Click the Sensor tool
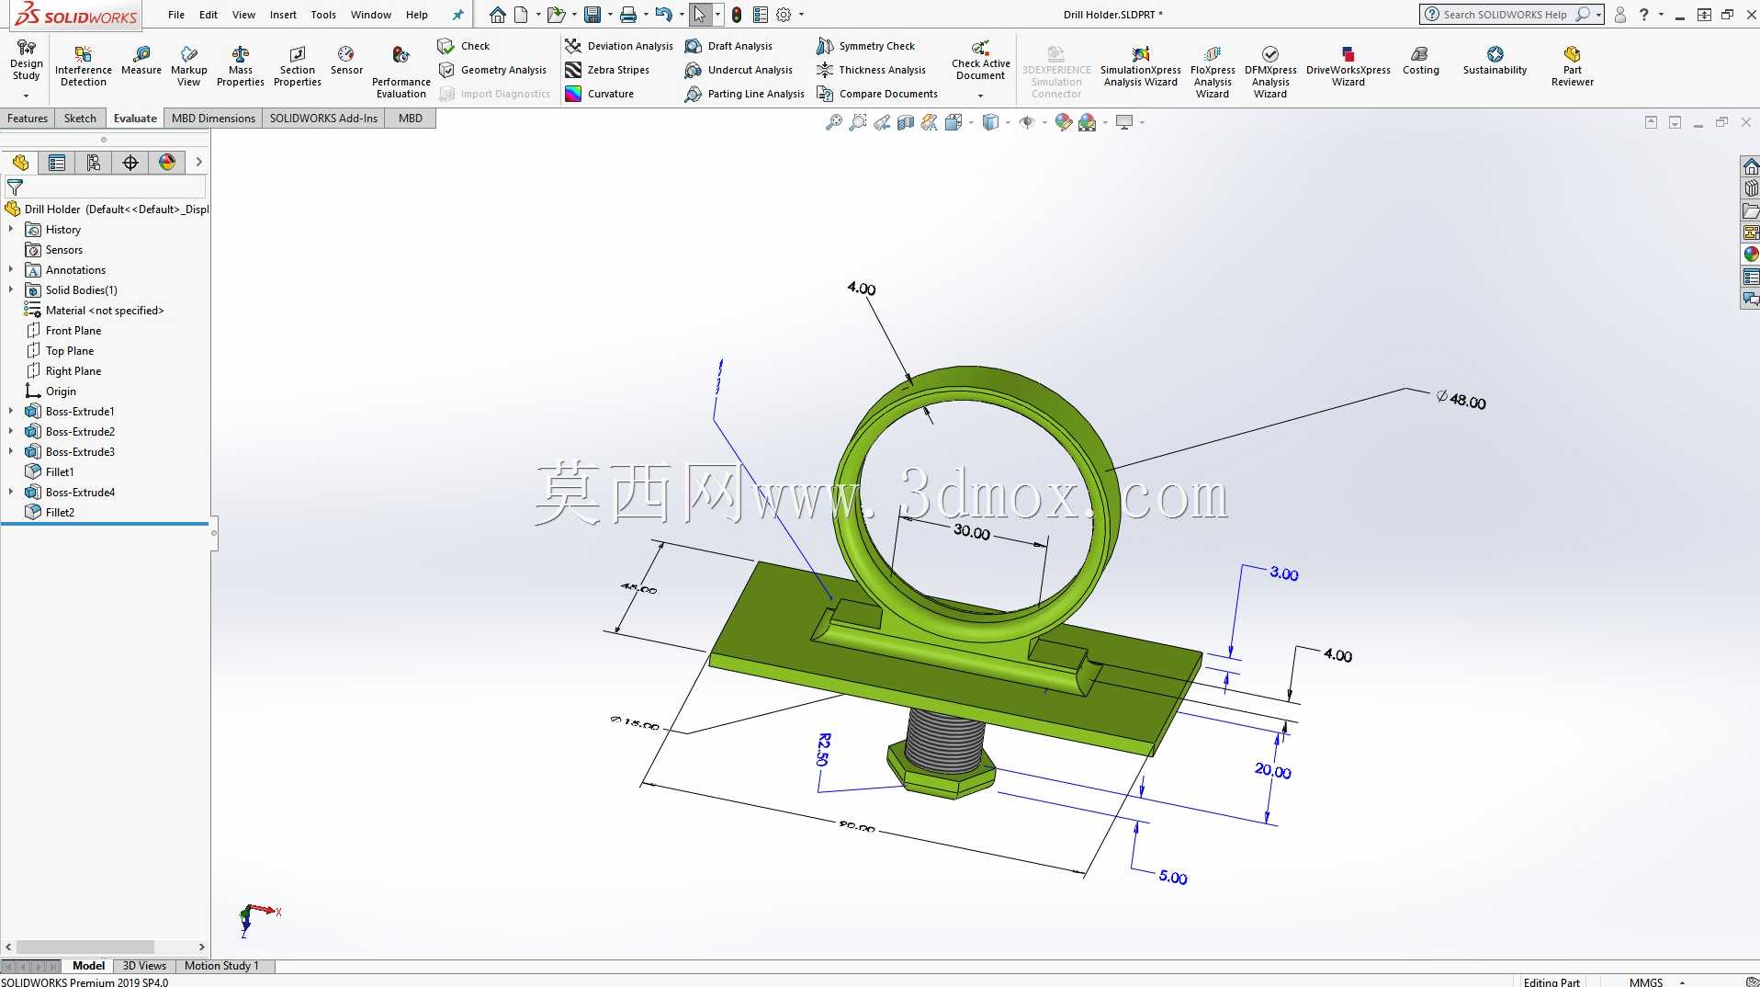 point(346,61)
